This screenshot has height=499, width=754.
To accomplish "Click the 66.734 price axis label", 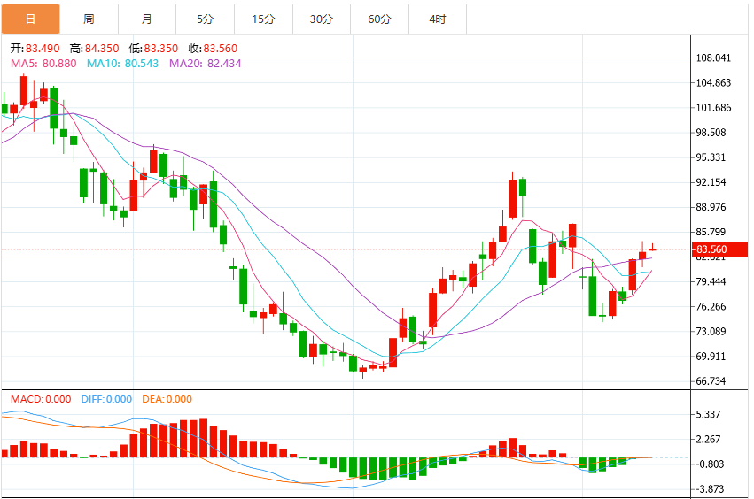I will coord(711,381).
